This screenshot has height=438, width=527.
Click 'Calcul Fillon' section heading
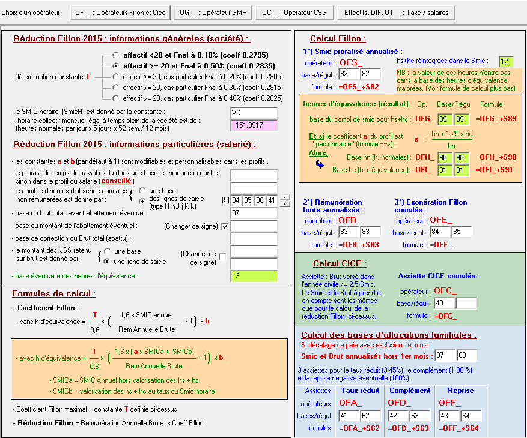pos(338,38)
